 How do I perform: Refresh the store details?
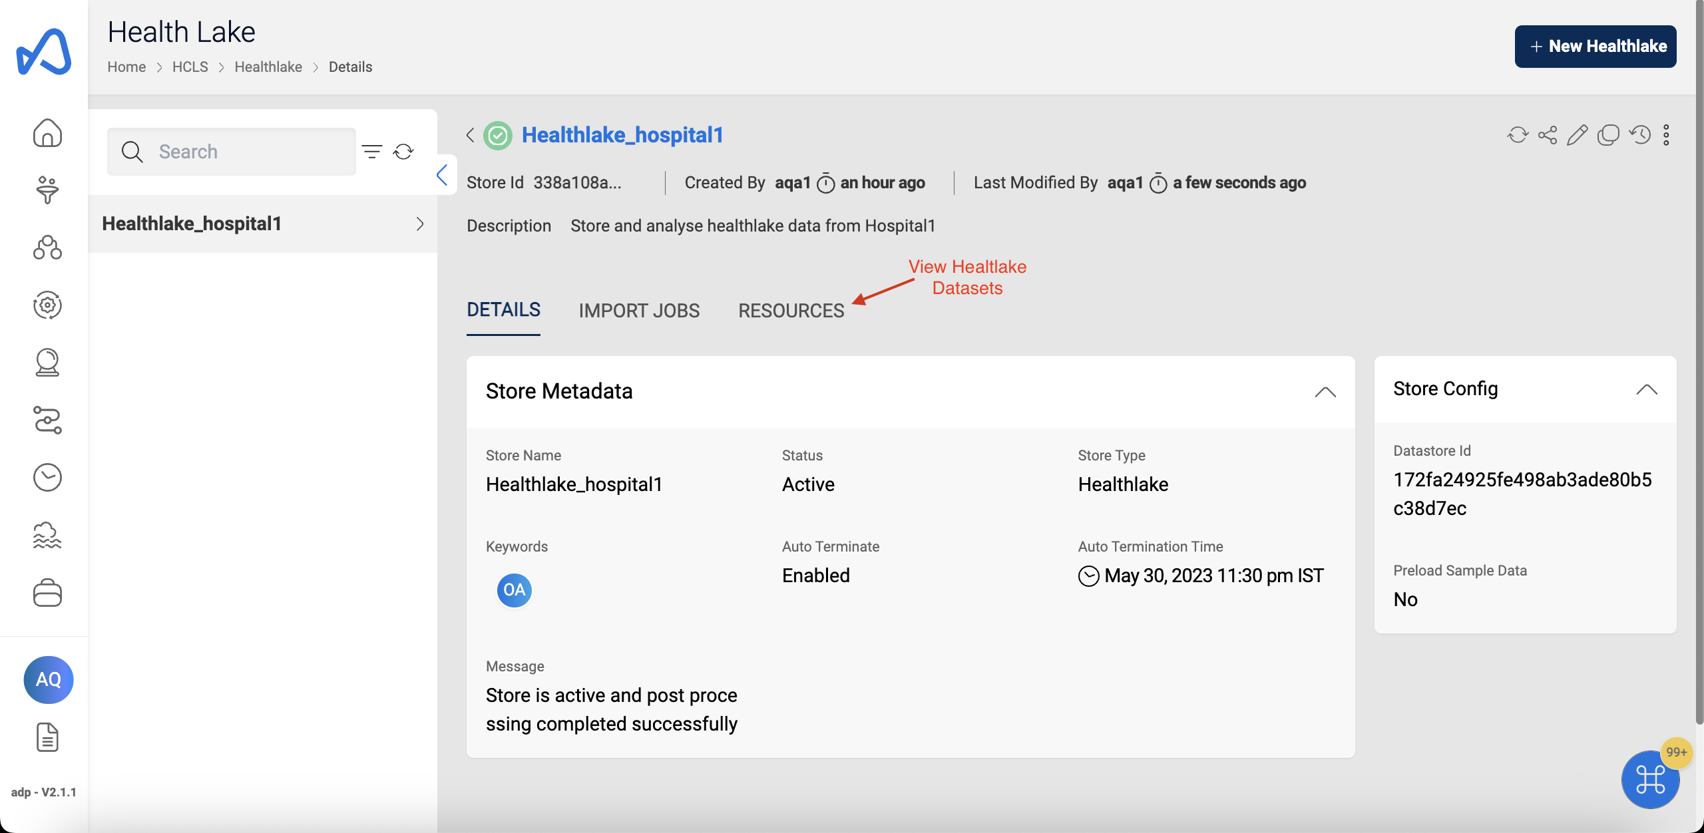(1518, 135)
